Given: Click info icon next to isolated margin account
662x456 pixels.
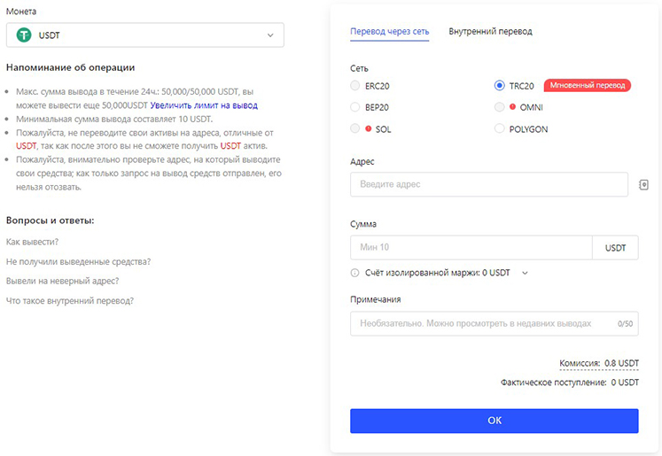Looking at the screenshot, I should [355, 273].
